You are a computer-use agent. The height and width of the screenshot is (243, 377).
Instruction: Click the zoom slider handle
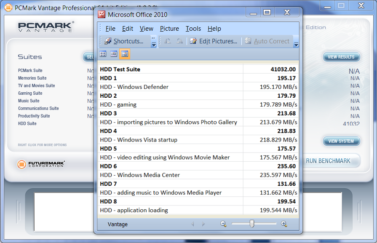252,224
